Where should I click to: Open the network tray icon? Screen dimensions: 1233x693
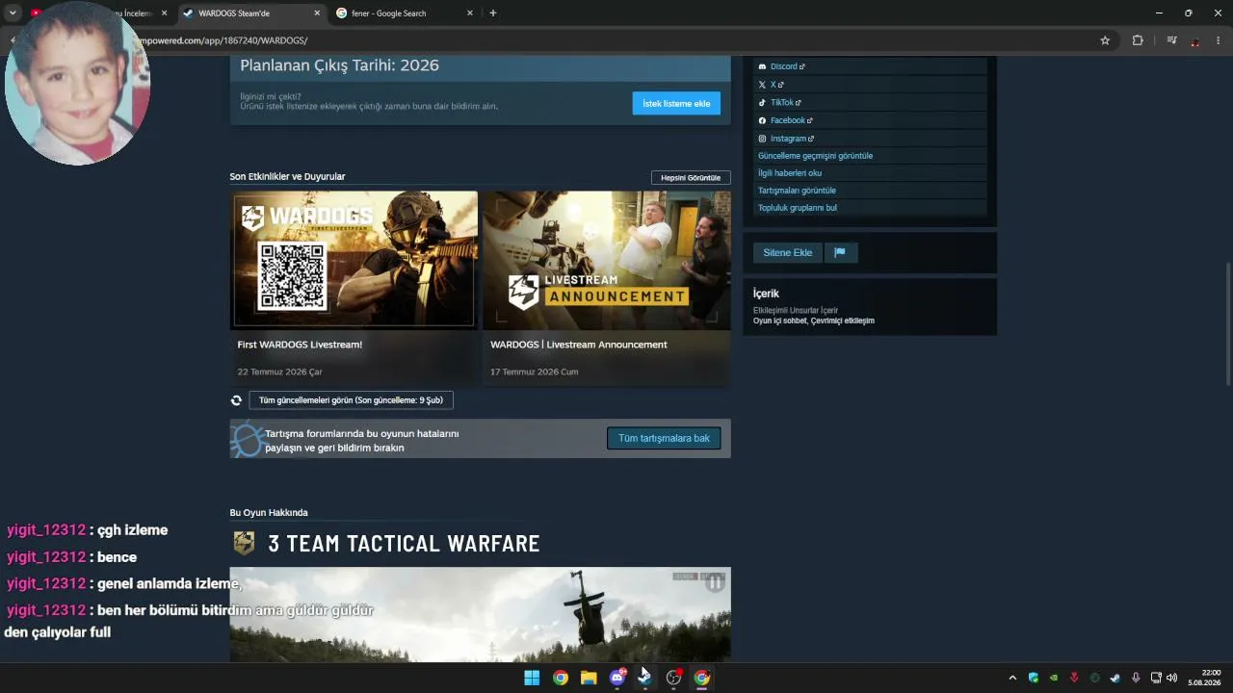(1157, 678)
